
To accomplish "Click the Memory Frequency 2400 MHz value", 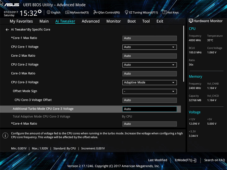I will [195, 88].
